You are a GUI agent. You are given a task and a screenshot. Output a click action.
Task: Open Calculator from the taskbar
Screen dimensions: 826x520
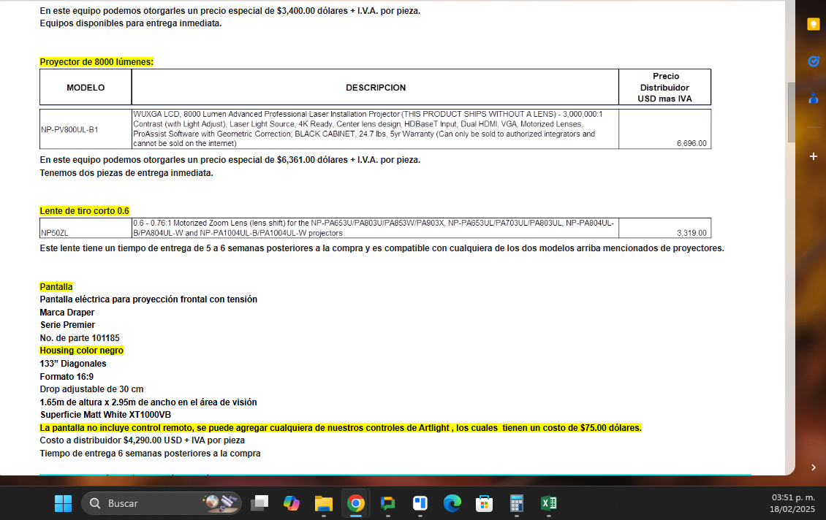(x=516, y=503)
